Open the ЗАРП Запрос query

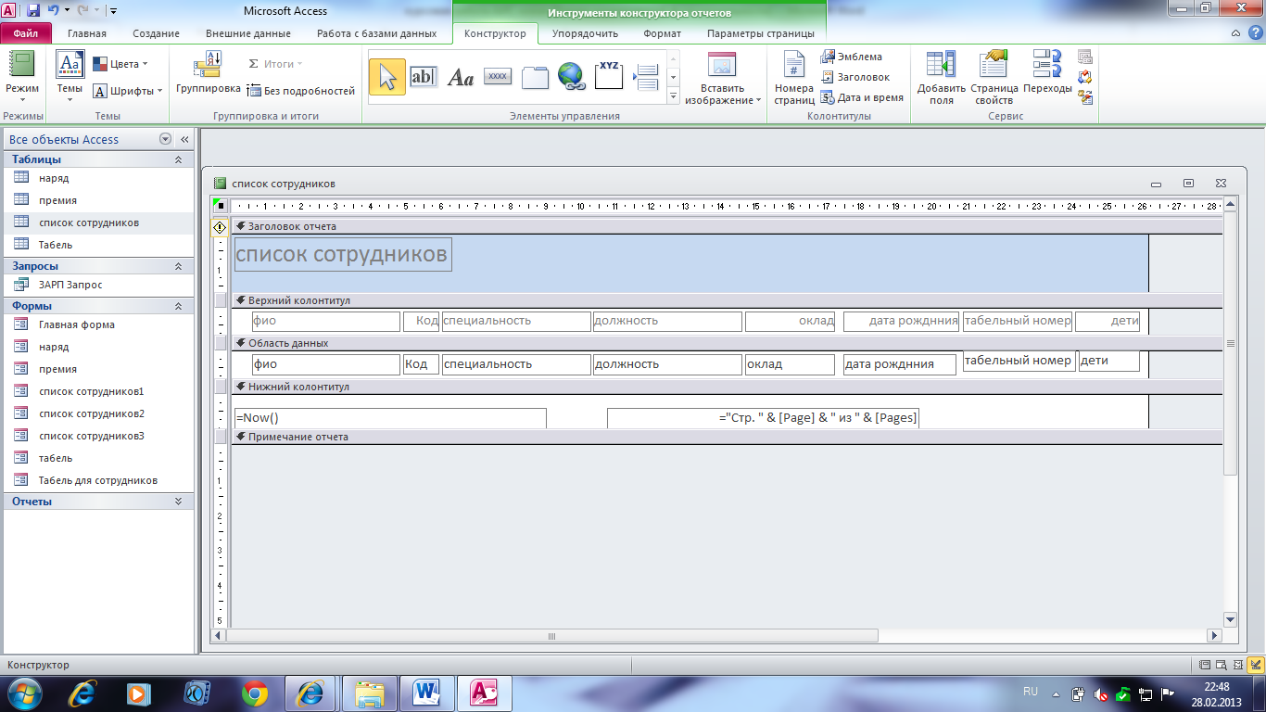coord(99,285)
